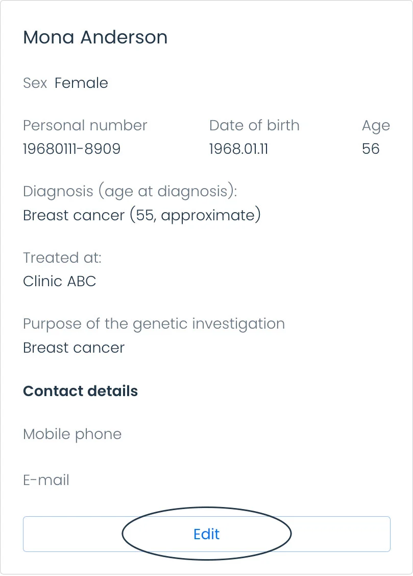
Task: Click Breast cancer under investigation purpose
Action: pos(74,348)
